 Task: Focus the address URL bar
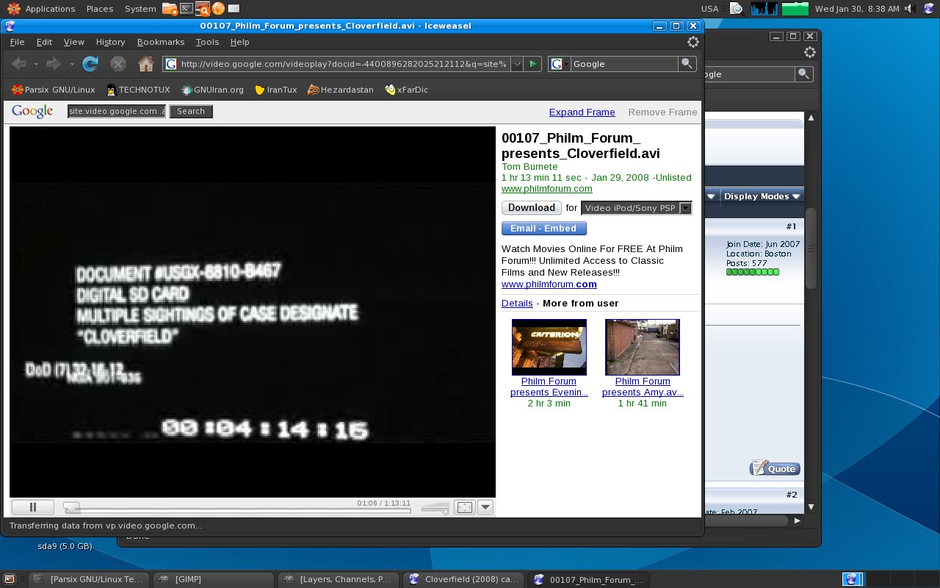tap(343, 64)
